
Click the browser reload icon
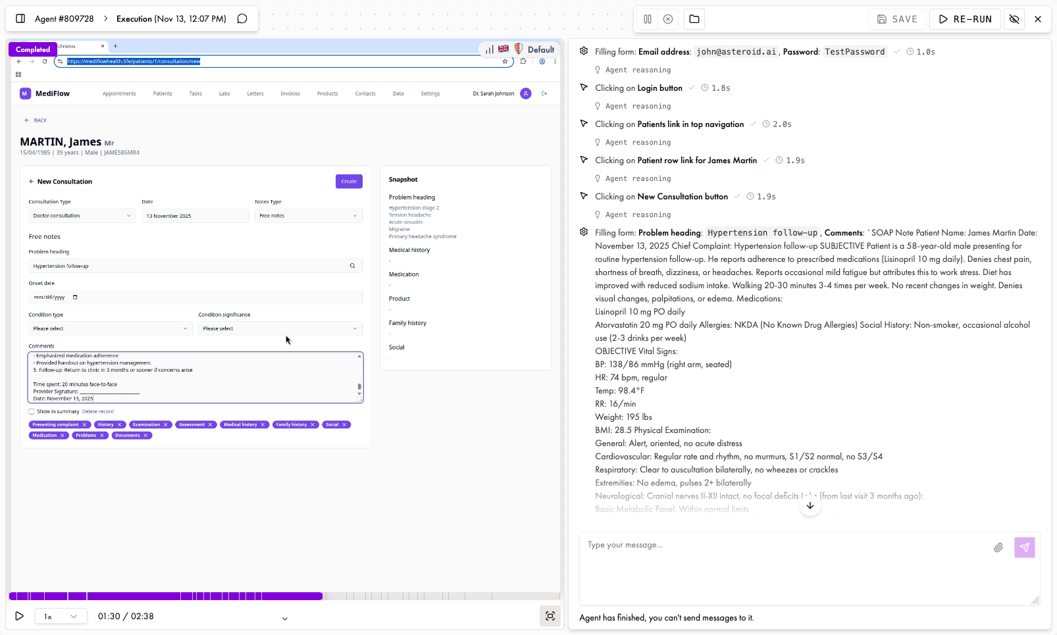click(x=45, y=61)
